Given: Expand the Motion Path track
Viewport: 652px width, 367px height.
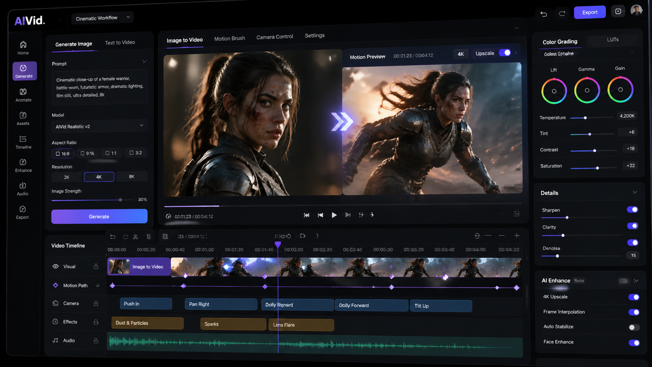Looking at the screenshot, I should pos(97,285).
